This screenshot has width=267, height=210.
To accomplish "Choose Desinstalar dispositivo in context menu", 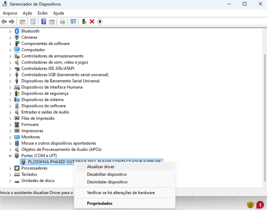I will point(124,182).
